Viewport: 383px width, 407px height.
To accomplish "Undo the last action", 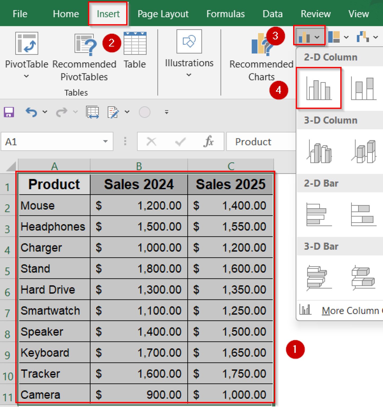I will point(31,112).
